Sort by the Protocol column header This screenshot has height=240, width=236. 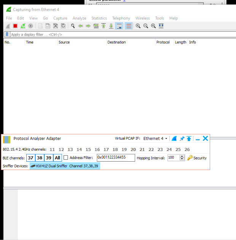pyautogui.click(x=164, y=42)
